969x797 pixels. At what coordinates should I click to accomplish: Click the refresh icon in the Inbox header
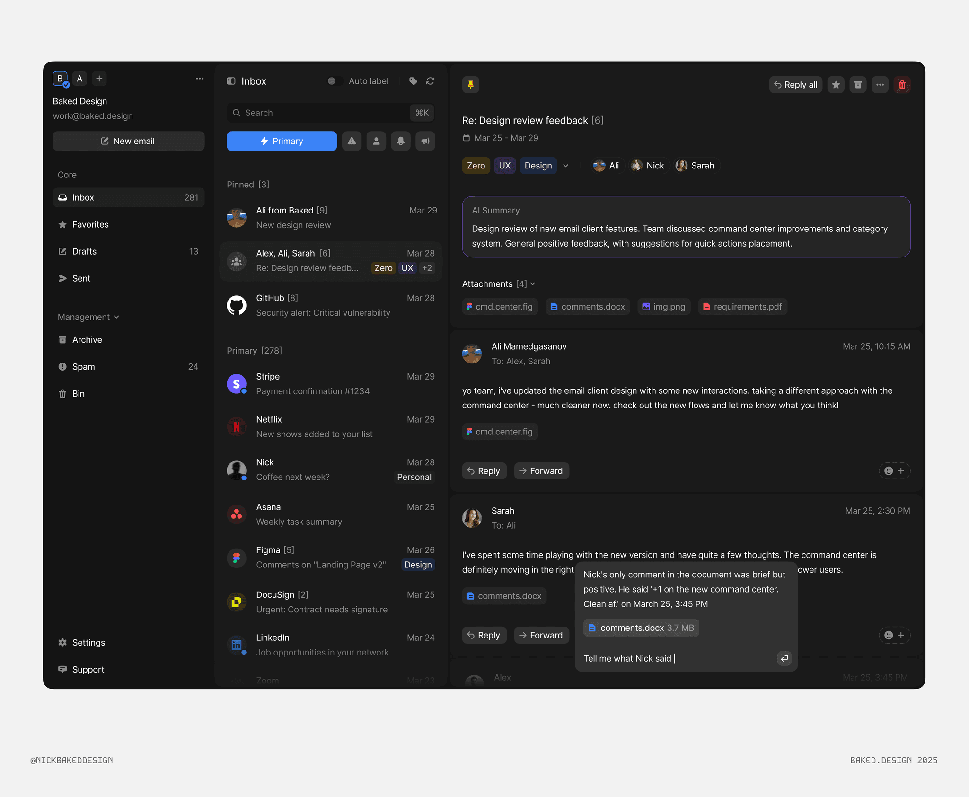click(430, 81)
